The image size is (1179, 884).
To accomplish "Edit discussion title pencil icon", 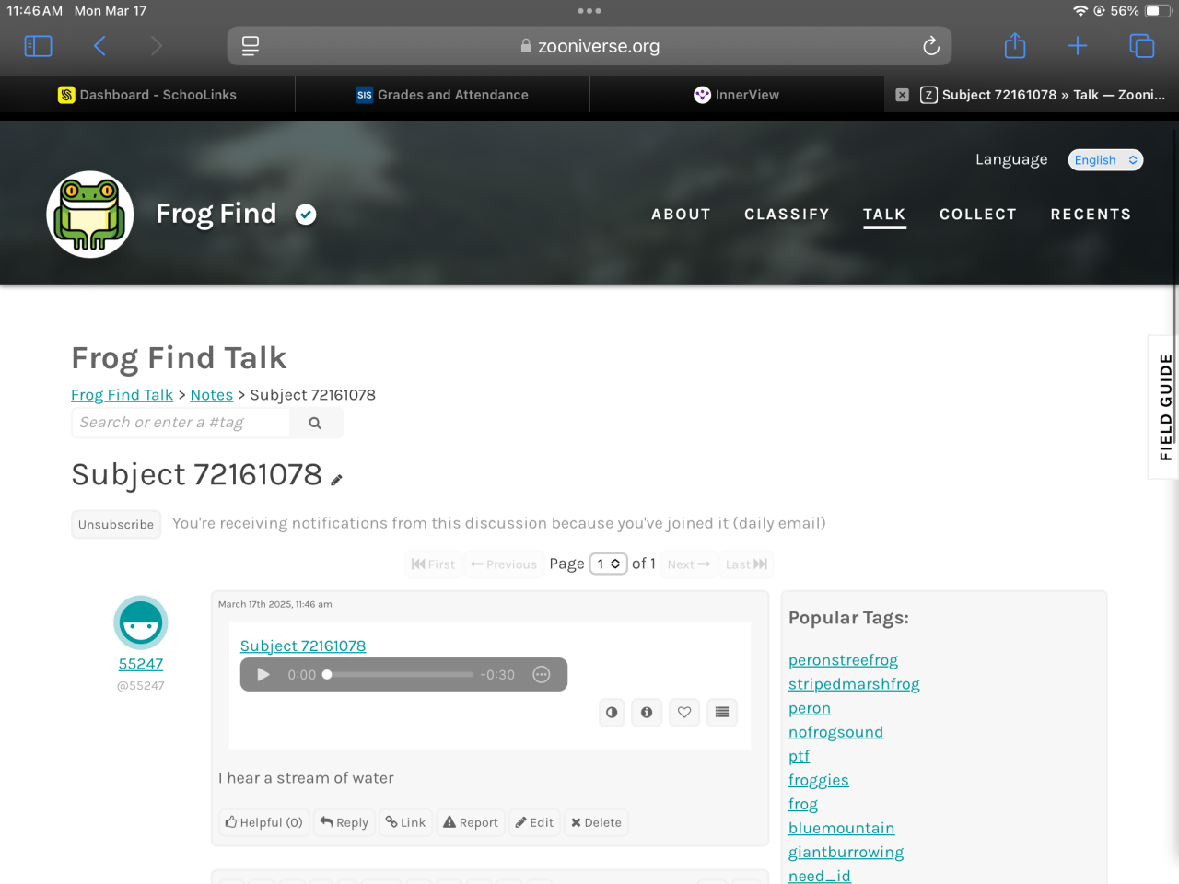I will point(337,480).
